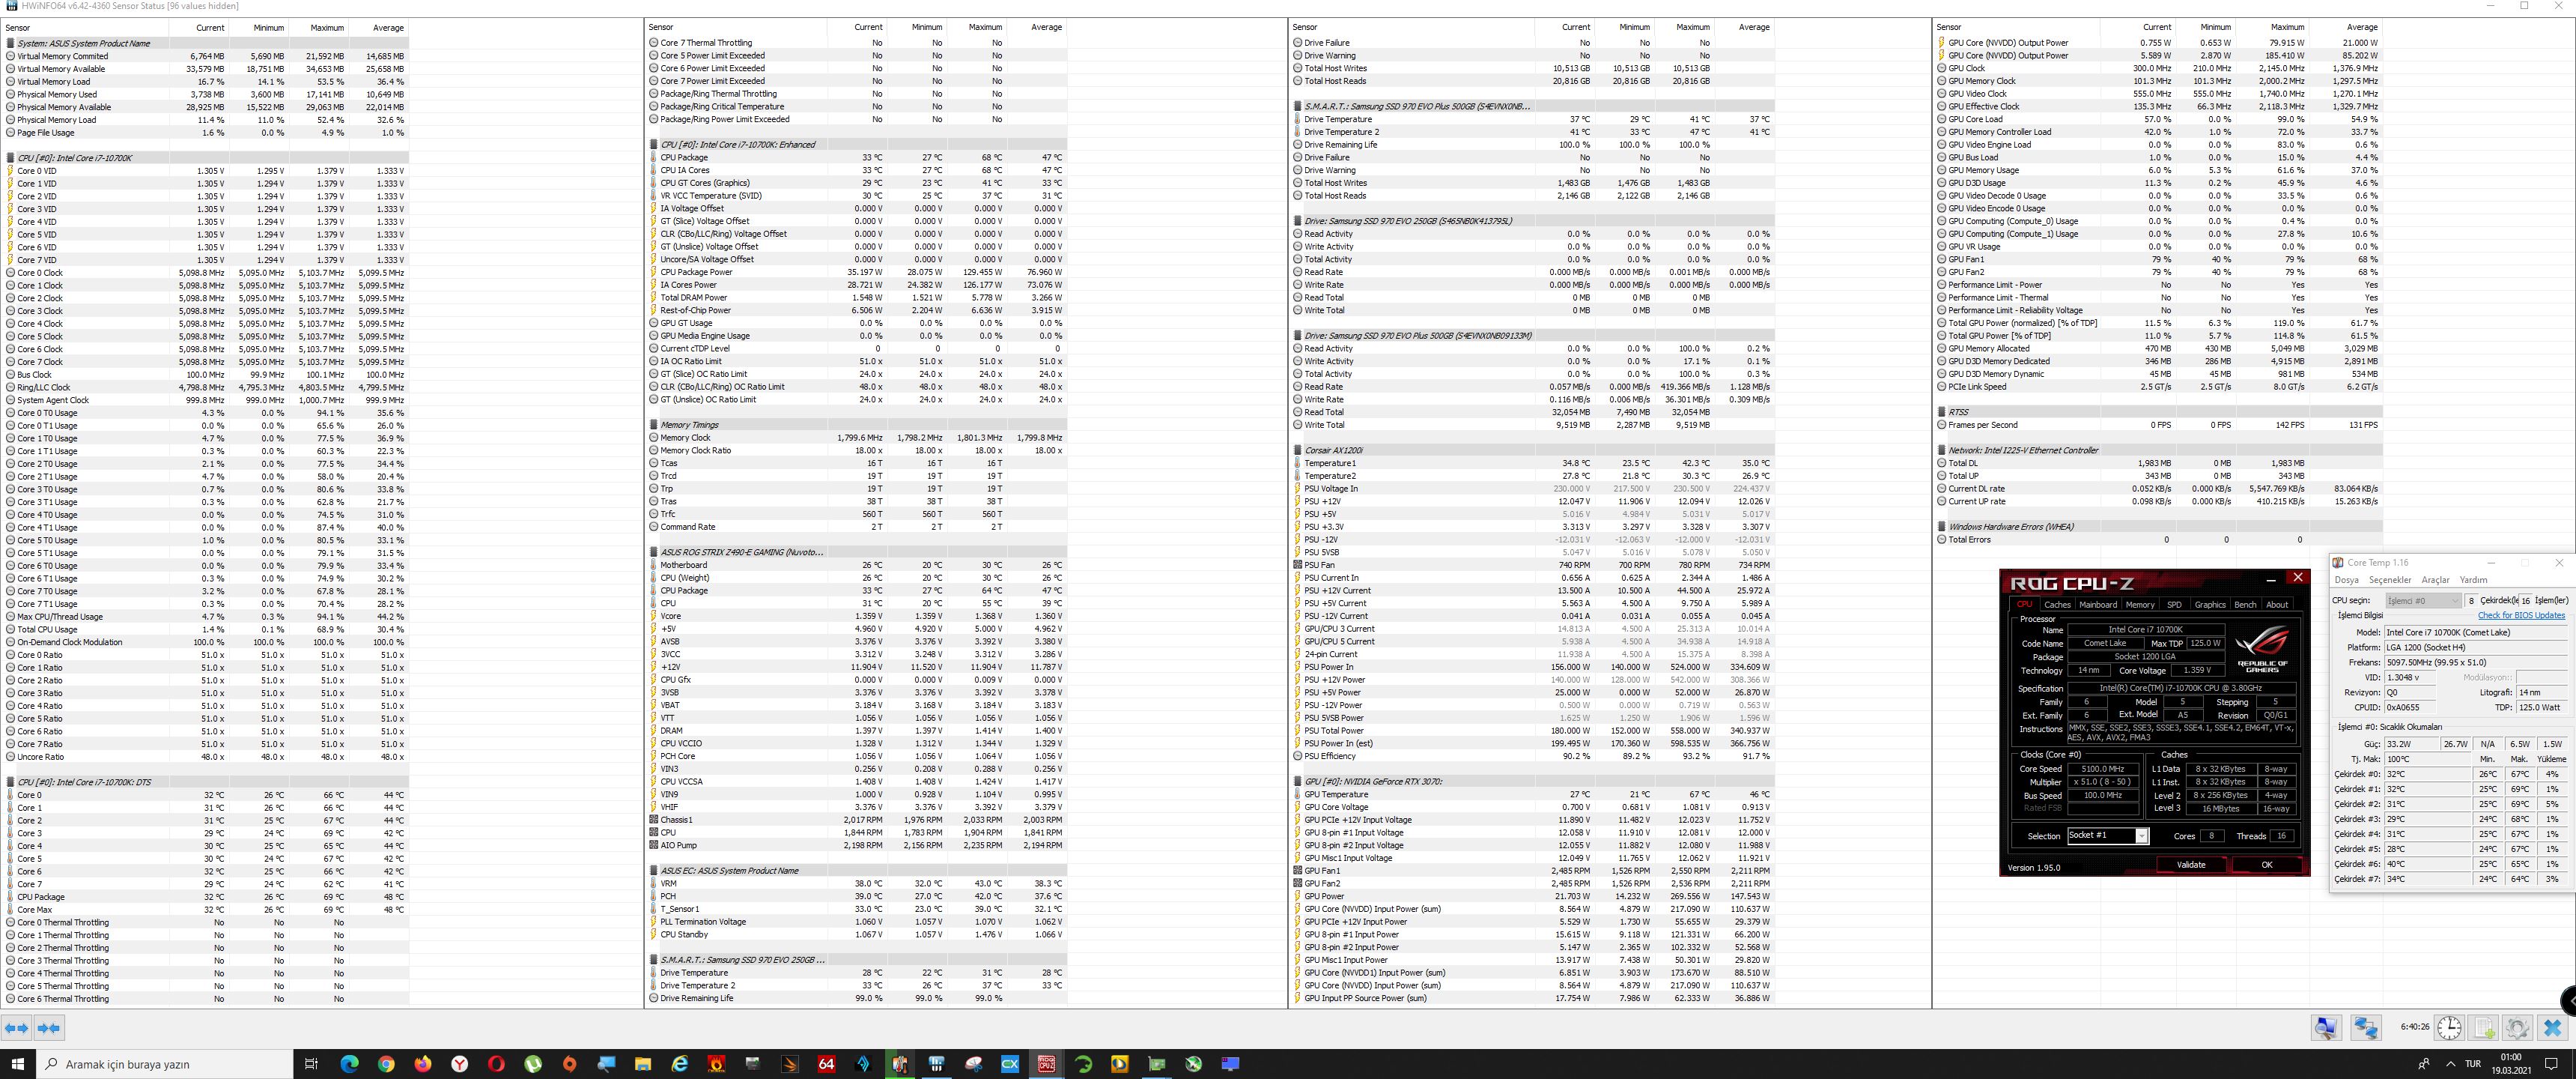Switch to Graphics tab in CPU-Z
The image size is (2576, 1079).
[2210, 605]
